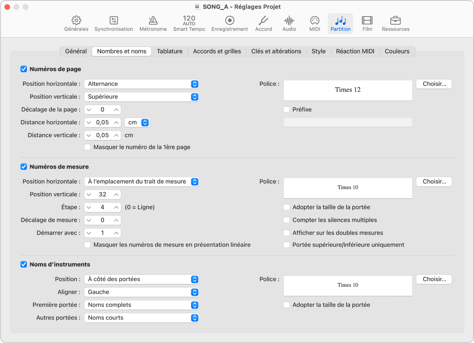
Task: Click the empty Préfixe text field
Action: point(347,122)
